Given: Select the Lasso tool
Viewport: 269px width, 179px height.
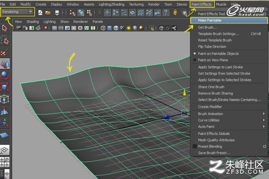Looking at the screenshot, I should (x=5, y=40).
